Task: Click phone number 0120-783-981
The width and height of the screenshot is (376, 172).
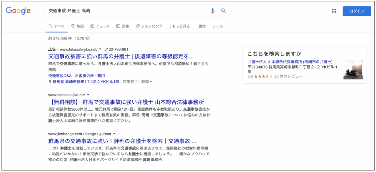Action: click(x=116, y=50)
